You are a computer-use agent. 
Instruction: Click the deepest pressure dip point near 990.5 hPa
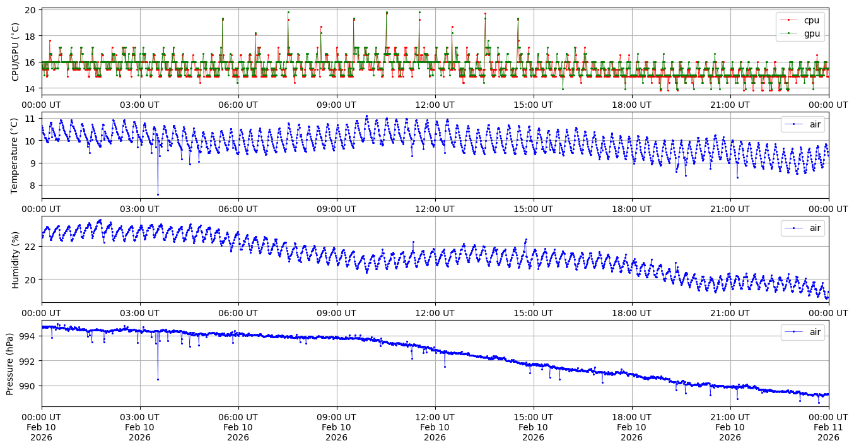158,379
